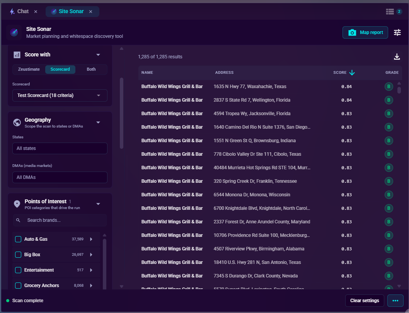This screenshot has height=313, width=409.
Task: Click the B grade badge for Jacksonville, Florida
Action: pyautogui.click(x=389, y=114)
